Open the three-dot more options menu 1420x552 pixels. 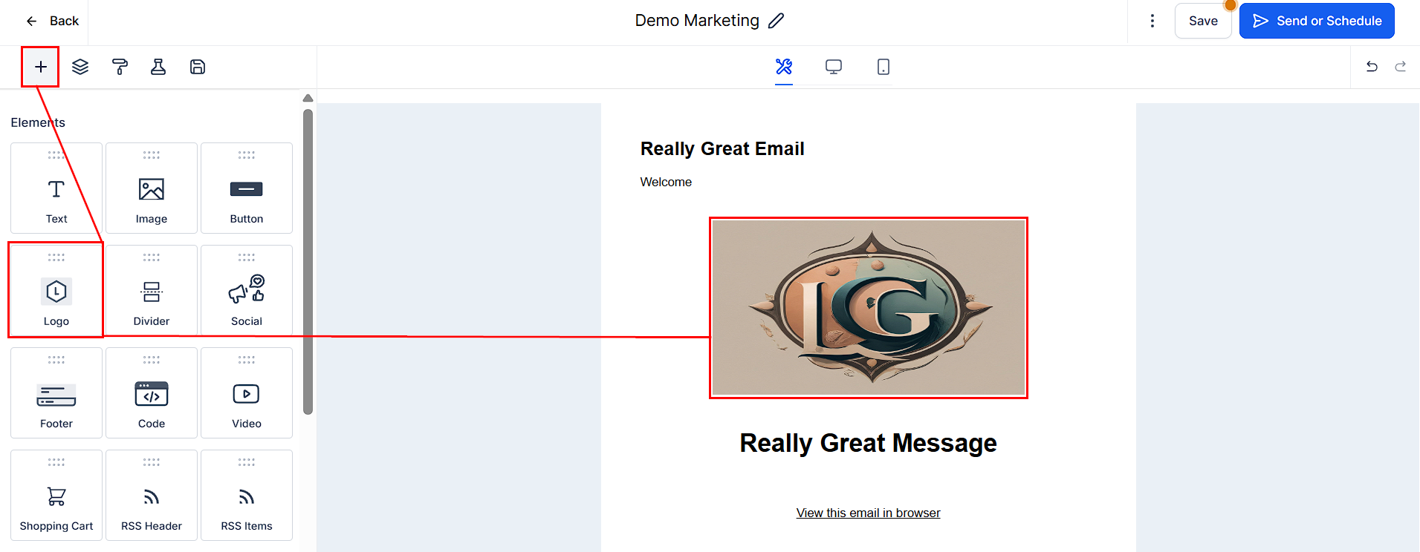click(x=1152, y=21)
